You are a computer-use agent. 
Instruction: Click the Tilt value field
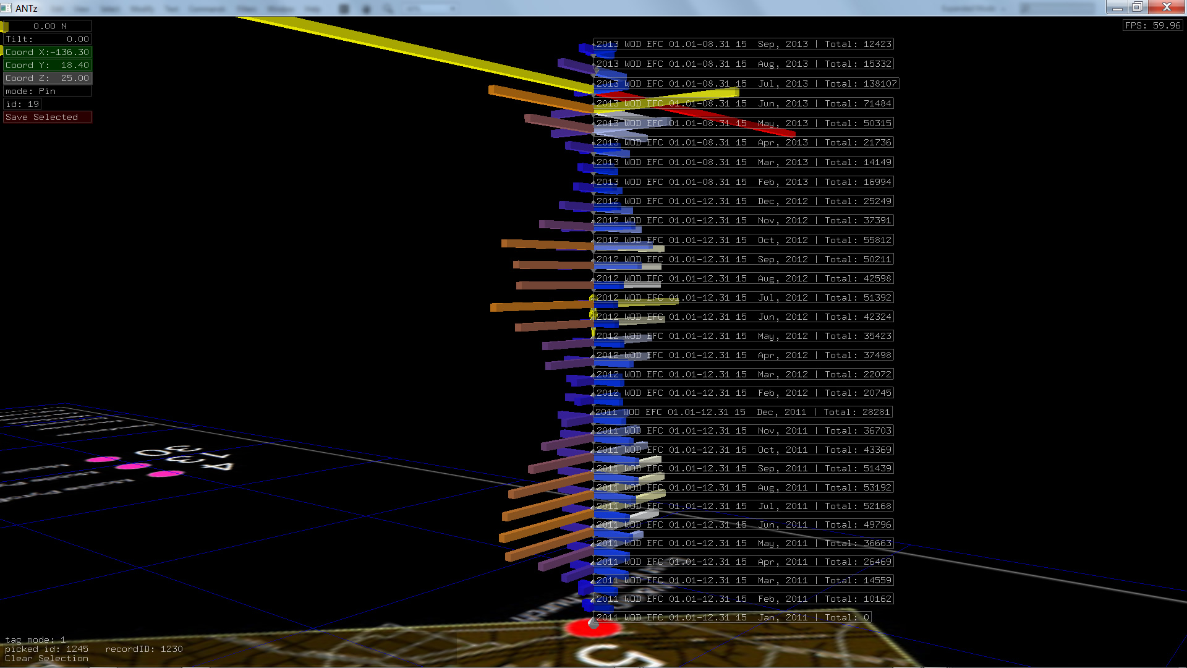[47, 39]
